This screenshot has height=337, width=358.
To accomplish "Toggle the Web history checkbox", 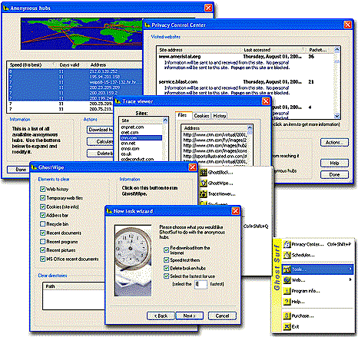I will (x=42, y=189).
